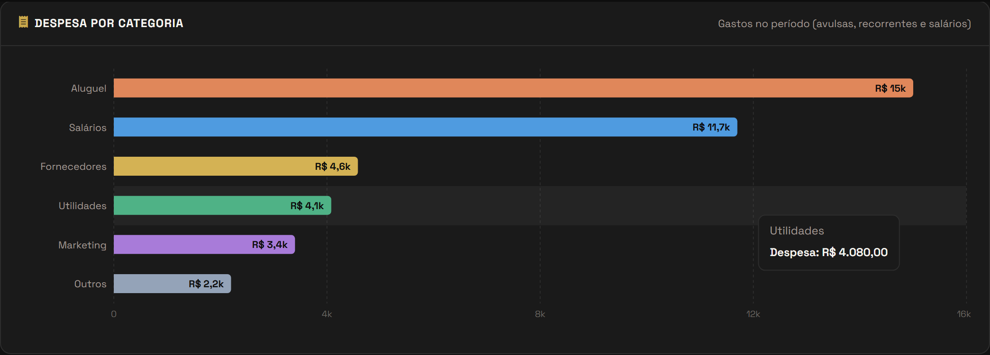
Task: Click the R$ 15k value label
Action: [890, 89]
